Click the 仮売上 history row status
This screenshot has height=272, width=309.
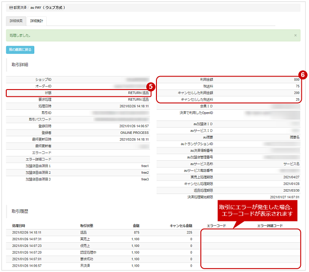pos(85,246)
